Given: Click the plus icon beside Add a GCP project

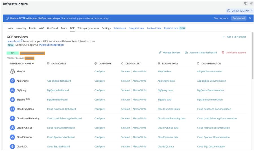Looking at the screenshot, I should coord(224,37).
